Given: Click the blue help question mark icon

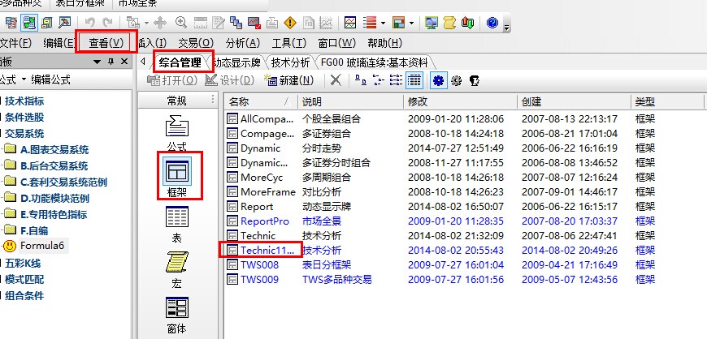Looking at the screenshot, I should click(x=492, y=23).
